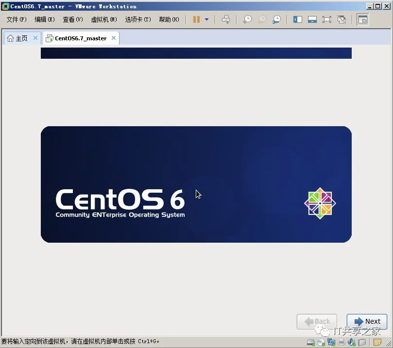Click the VMware window title bar icon
393x348 pixels.
coord(5,6)
